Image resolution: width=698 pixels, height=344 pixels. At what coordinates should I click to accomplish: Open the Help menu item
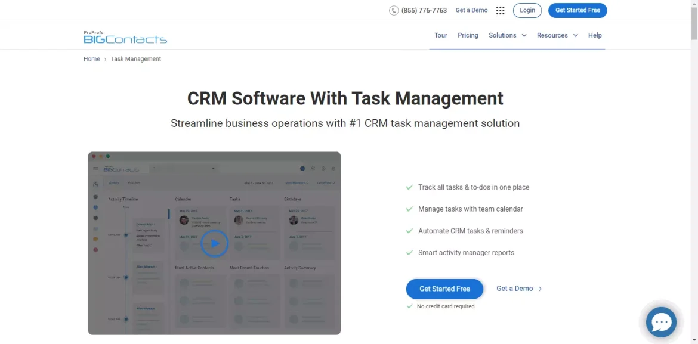click(x=595, y=35)
